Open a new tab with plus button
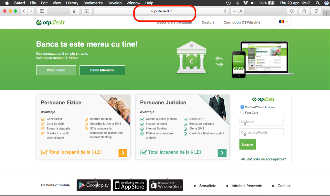This screenshot has width=330, height=196. [x=326, y=13]
